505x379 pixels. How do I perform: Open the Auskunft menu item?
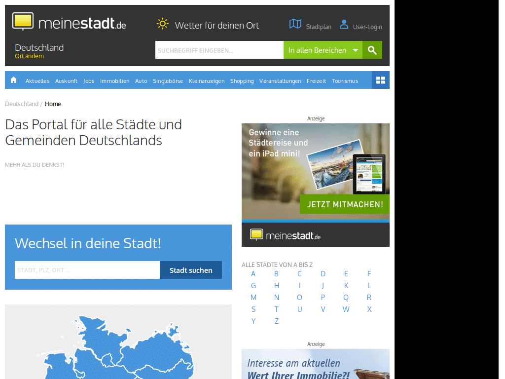pos(67,81)
